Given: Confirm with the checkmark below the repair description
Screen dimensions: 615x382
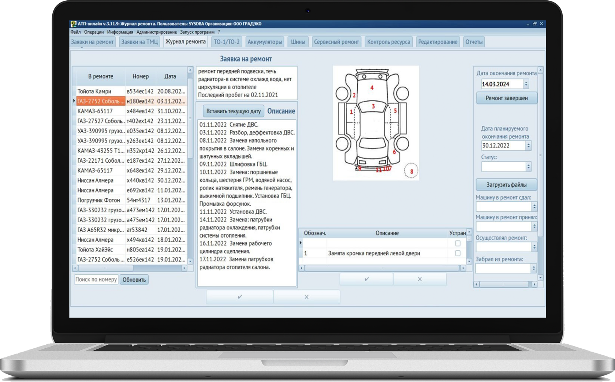Looking at the screenshot, I should coord(240,297).
